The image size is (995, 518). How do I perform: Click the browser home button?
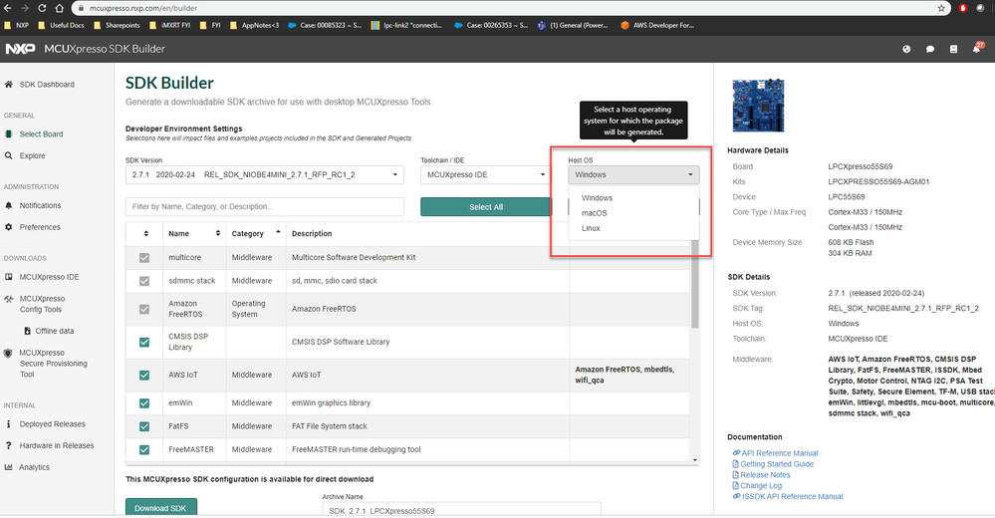pyautogui.click(x=59, y=8)
